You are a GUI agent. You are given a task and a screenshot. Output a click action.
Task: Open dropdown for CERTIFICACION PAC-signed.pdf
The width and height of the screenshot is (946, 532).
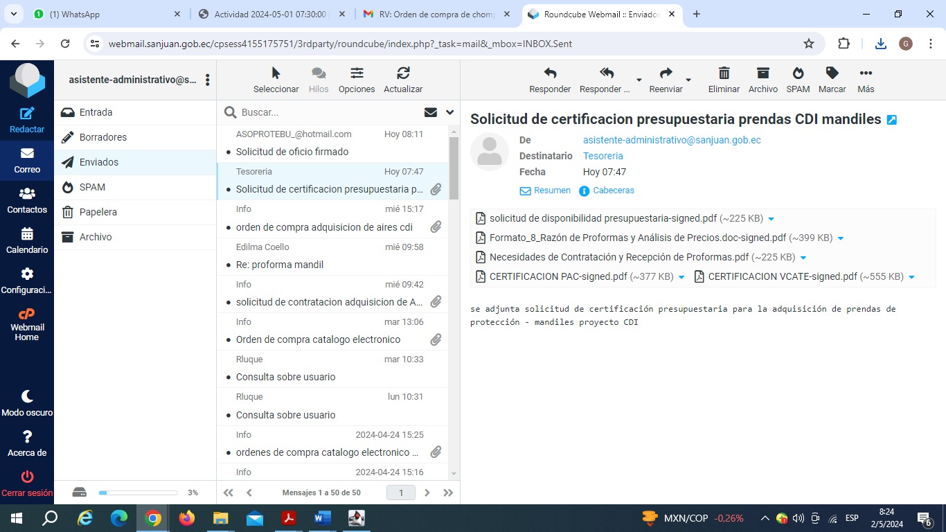point(681,277)
